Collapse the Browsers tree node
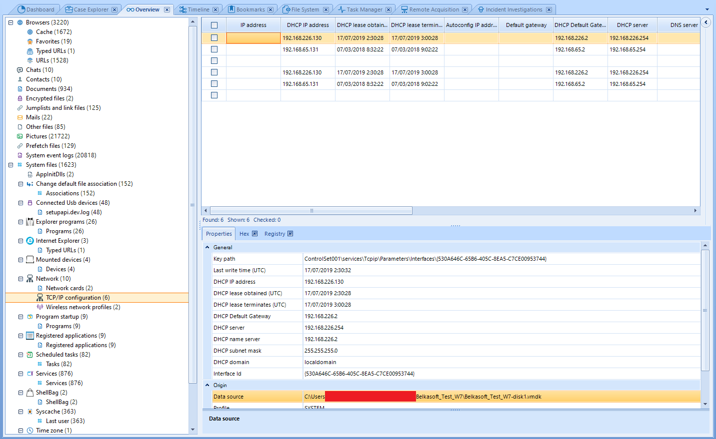Viewport: 716px width, 439px height. click(10, 22)
